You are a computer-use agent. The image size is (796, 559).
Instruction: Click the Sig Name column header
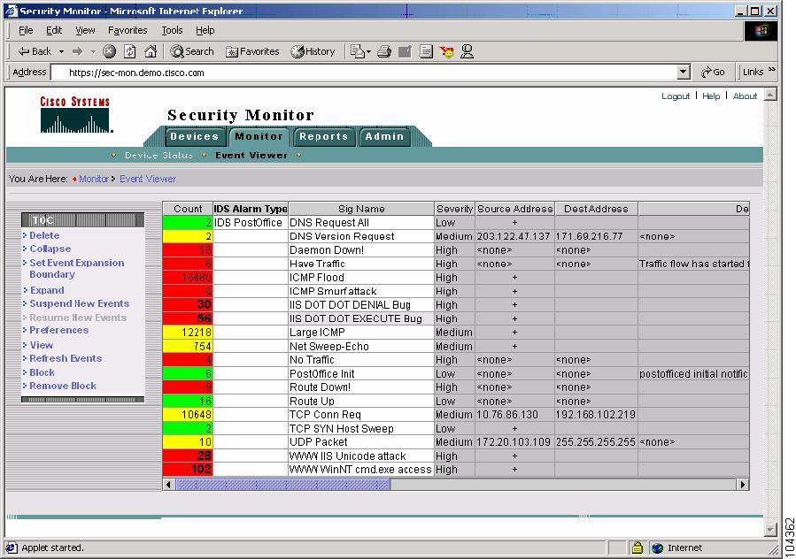click(361, 209)
